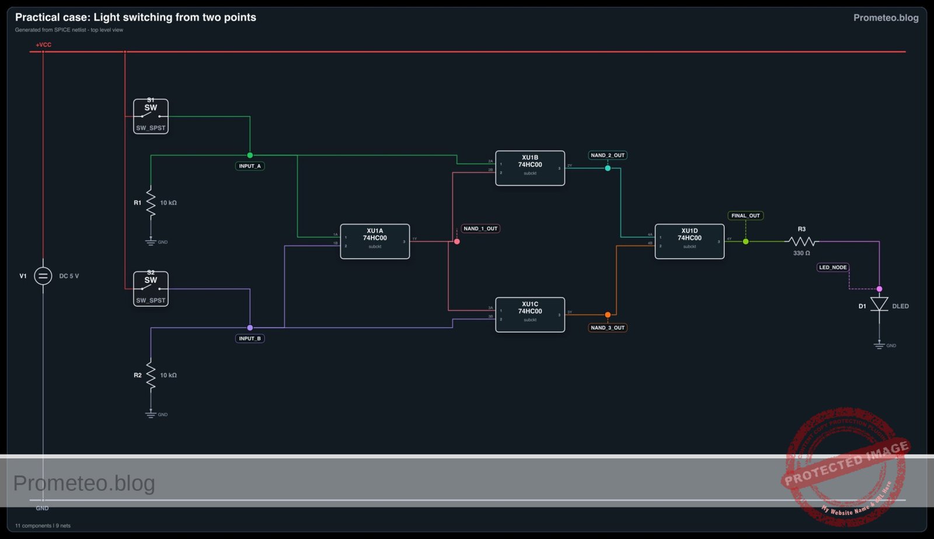
Task: Click the red +VCC power rail line
Action: (467, 52)
